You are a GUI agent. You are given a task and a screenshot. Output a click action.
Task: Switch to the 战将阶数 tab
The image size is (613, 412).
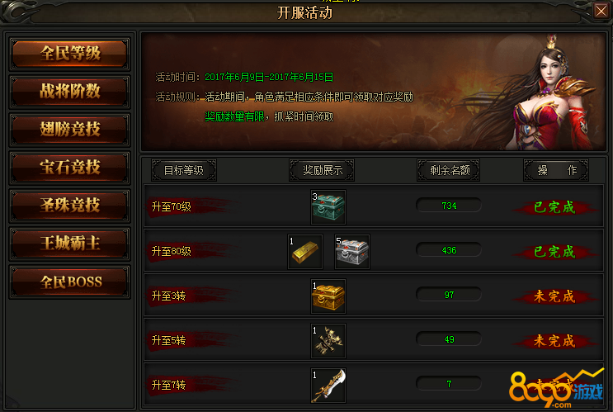click(69, 92)
